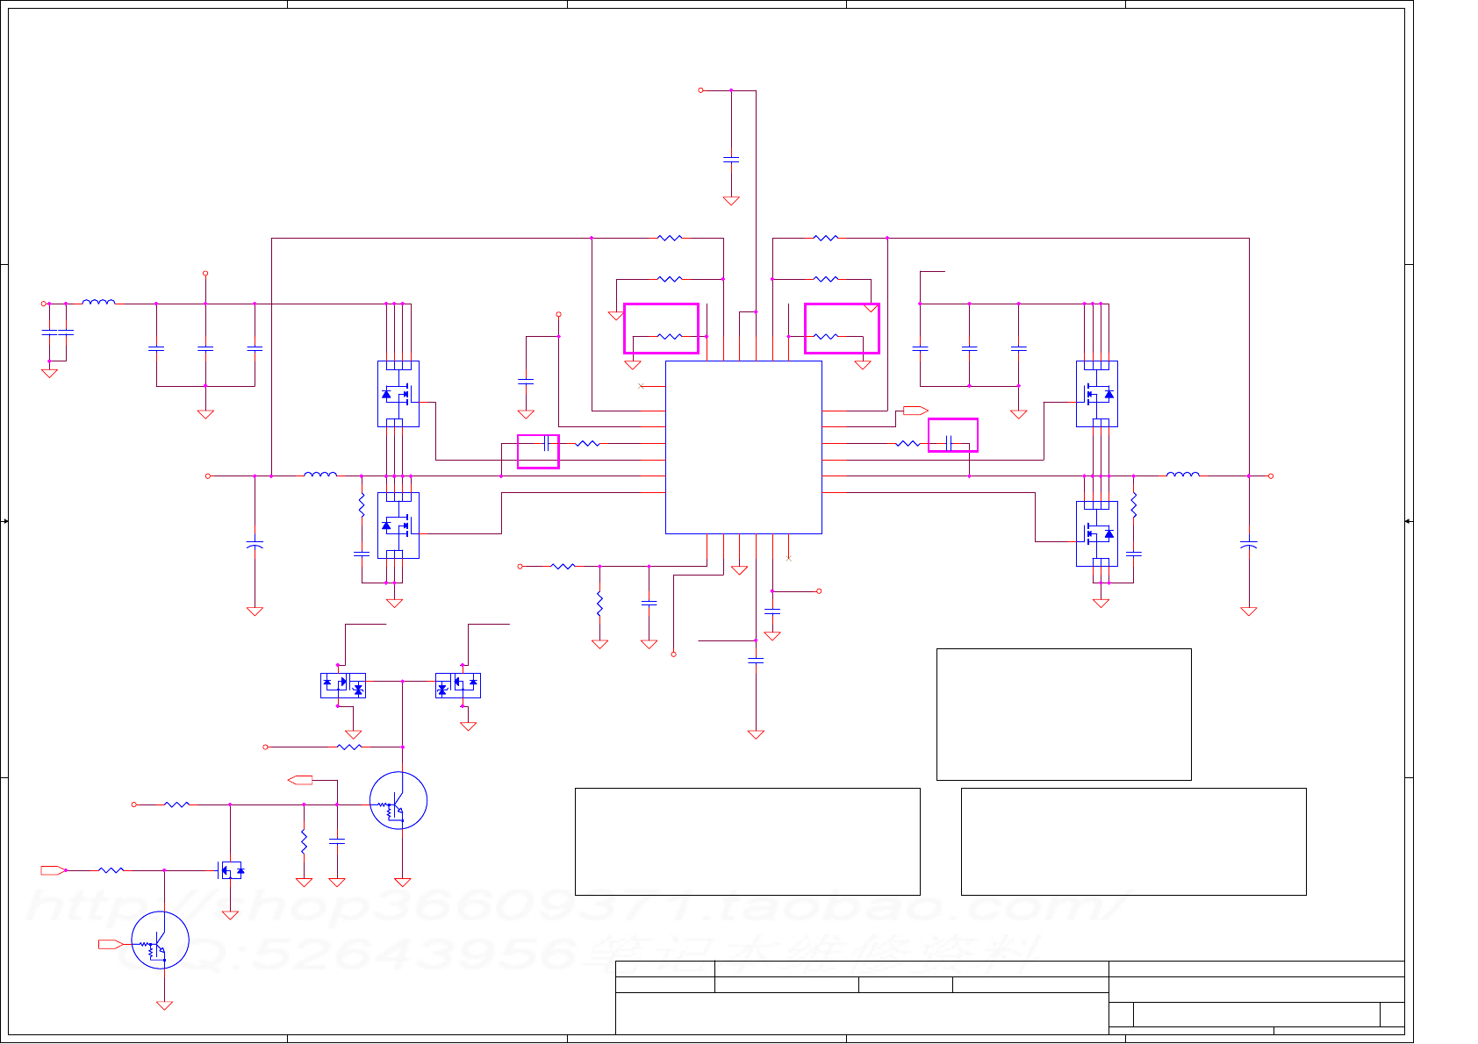Select the circled transistor below the diode packages

point(398,800)
